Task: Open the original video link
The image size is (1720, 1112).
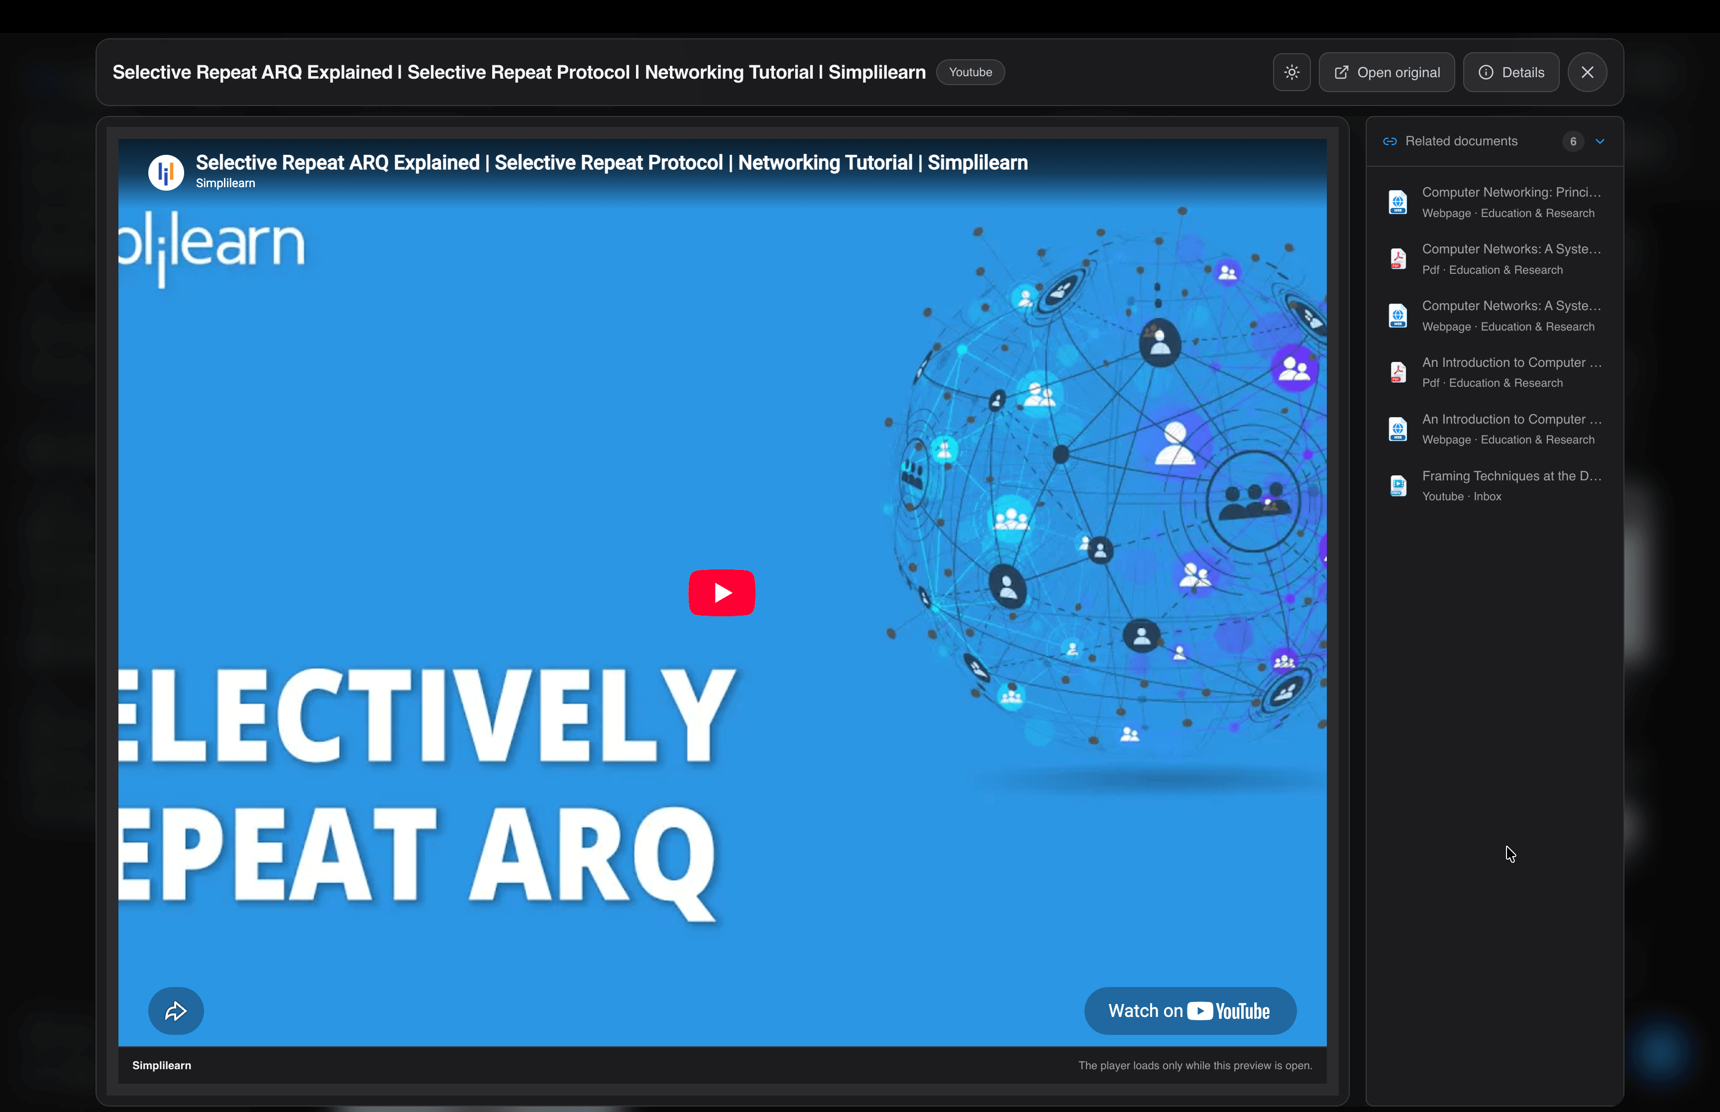Action: pyautogui.click(x=1386, y=72)
